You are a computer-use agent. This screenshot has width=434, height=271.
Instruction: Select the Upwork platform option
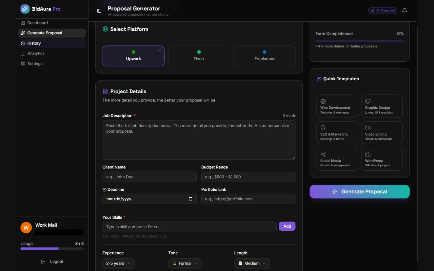pyautogui.click(x=134, y=56)
